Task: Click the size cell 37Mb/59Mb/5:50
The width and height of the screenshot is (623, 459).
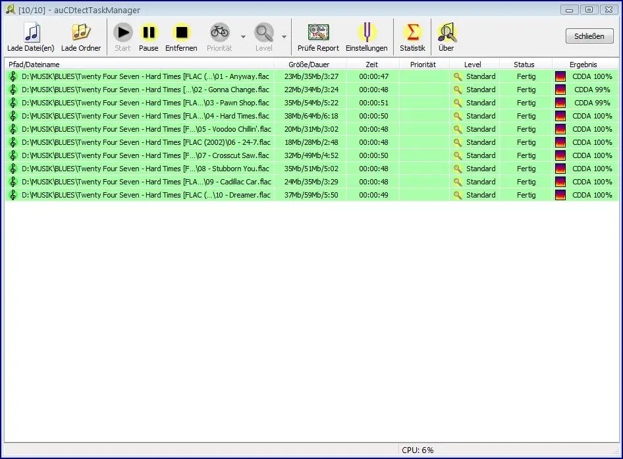Action: 311,195
